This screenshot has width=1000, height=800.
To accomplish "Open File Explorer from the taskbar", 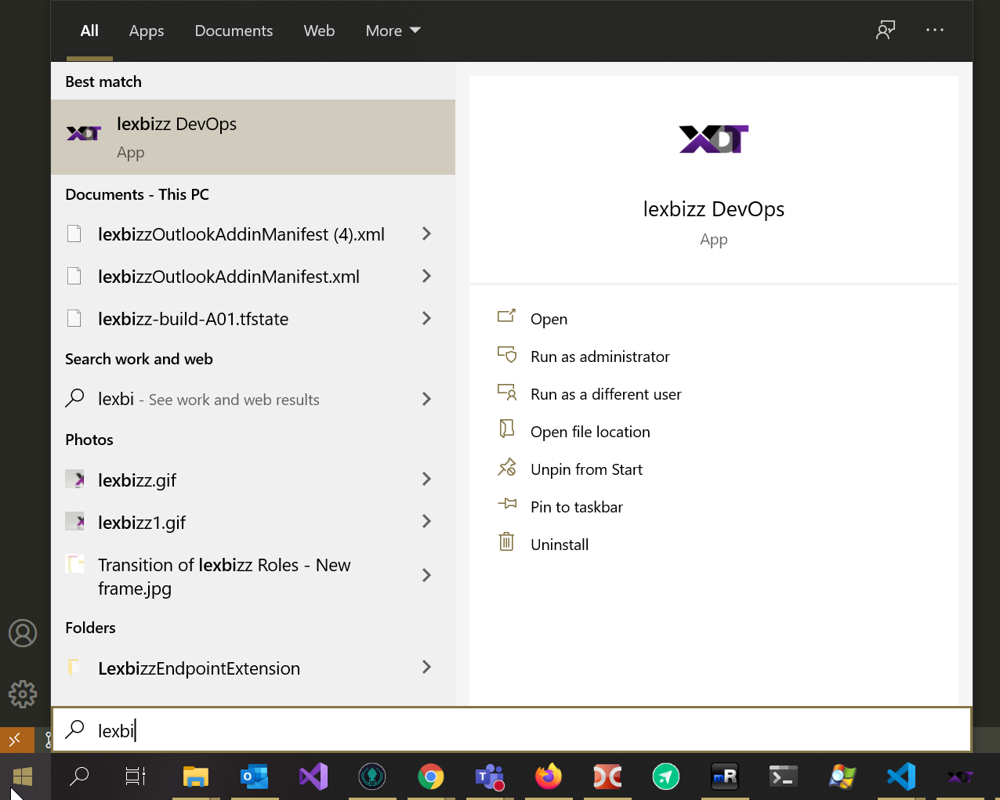I will point(195,776).
